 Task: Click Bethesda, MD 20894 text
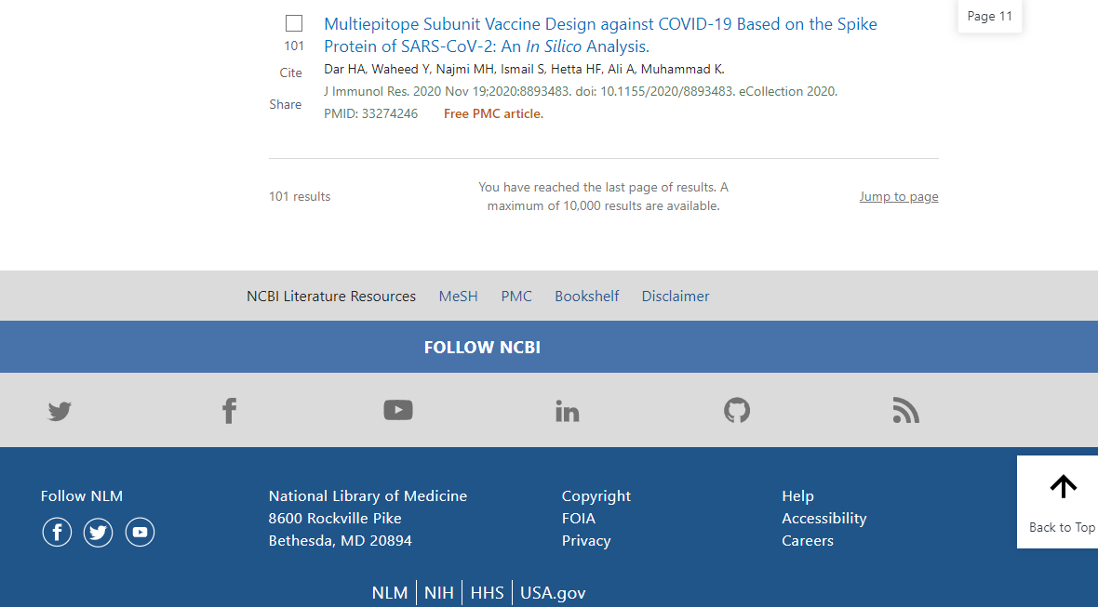point(340,541)
